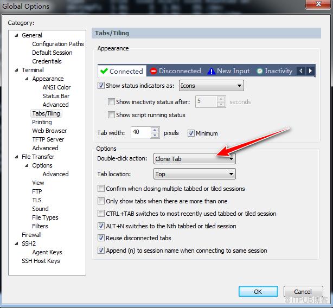Toggle ALT+N switches to Nth session checkbox
333x308 pixels.
click(101, 226)
